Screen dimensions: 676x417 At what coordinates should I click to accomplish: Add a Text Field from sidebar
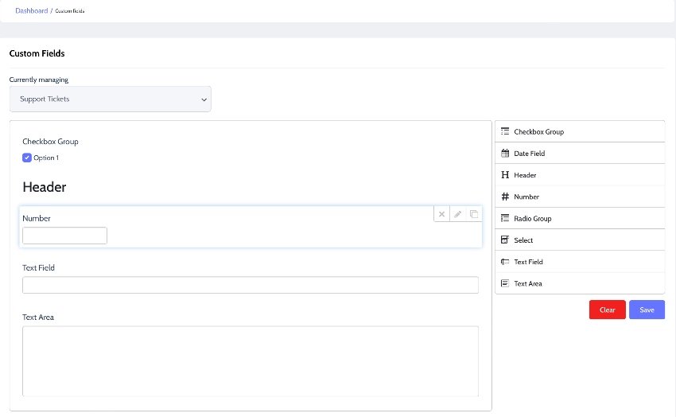pos(580,262)
